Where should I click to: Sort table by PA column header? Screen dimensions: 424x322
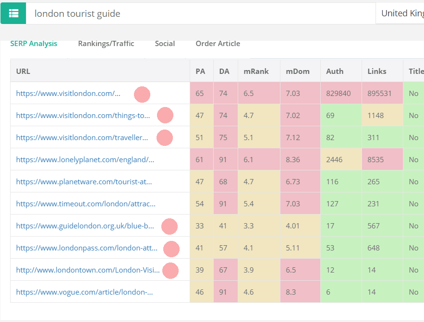(x=200, y=71)
